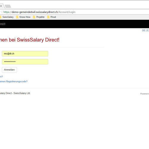Focus the password field

point(25,62)
